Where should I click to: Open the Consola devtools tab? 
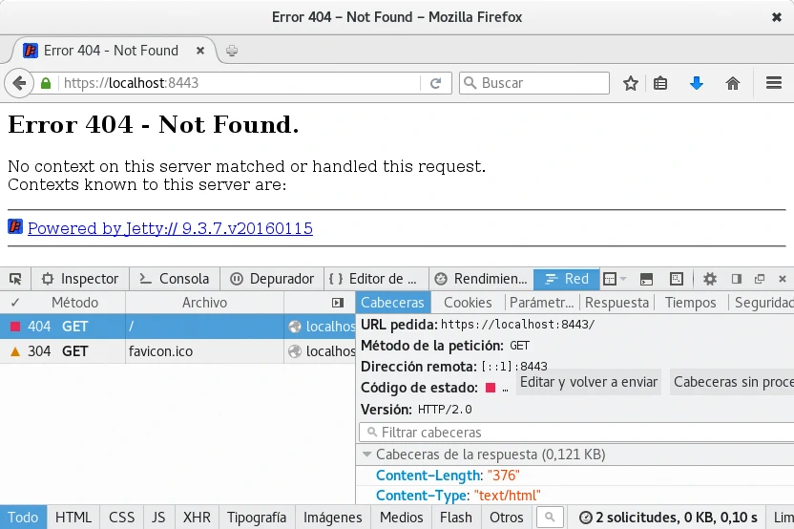click(174, 279)
